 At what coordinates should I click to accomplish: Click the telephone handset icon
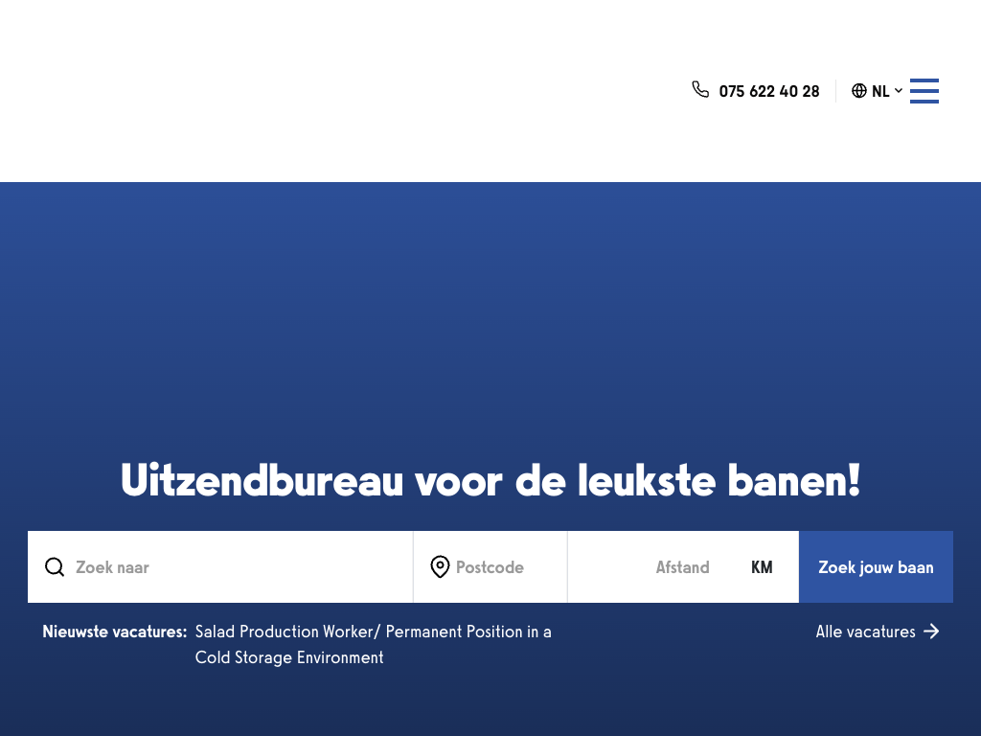pyautogui.click(x=700, y=90)
